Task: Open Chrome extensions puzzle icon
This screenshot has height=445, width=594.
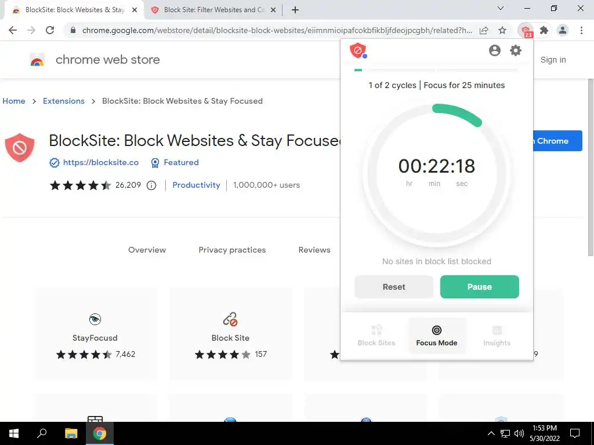Action: [544, 30]
